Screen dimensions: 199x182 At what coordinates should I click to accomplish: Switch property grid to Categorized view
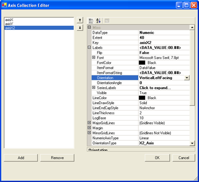91,21
